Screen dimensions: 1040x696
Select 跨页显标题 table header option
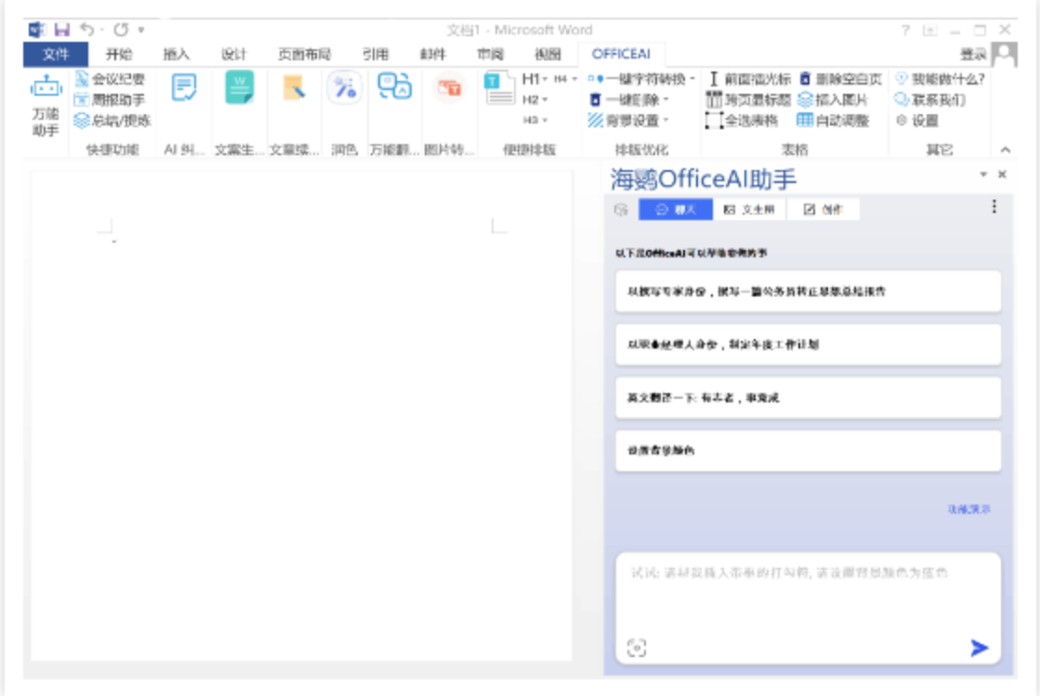(x=749, y=99)
